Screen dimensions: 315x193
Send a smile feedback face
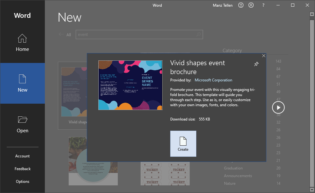click(241, 5)
